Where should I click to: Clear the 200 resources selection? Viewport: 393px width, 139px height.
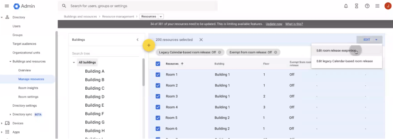click(x=201, y=40)
